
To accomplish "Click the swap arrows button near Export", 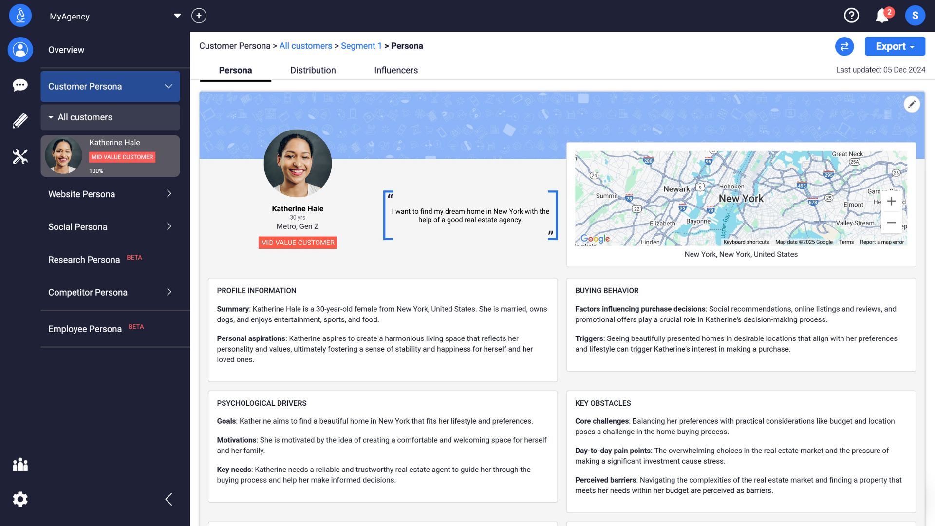I will coord(844,46).
